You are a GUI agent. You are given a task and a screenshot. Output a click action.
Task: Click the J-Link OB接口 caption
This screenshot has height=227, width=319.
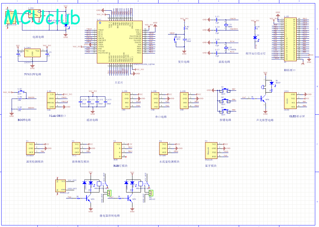tap(58, 116)
